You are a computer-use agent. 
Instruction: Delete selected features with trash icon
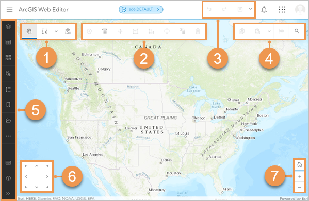[x=198, y=31]
